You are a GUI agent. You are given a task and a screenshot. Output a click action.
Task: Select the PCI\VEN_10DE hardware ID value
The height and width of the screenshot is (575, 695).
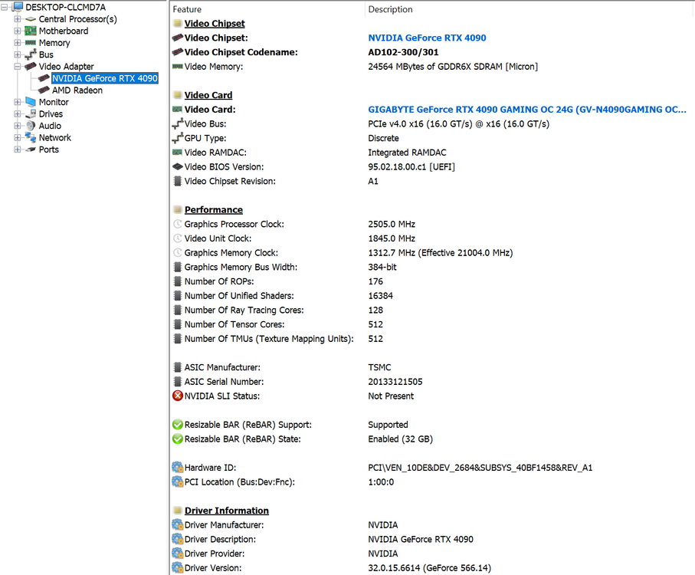(x=480, y=468)
